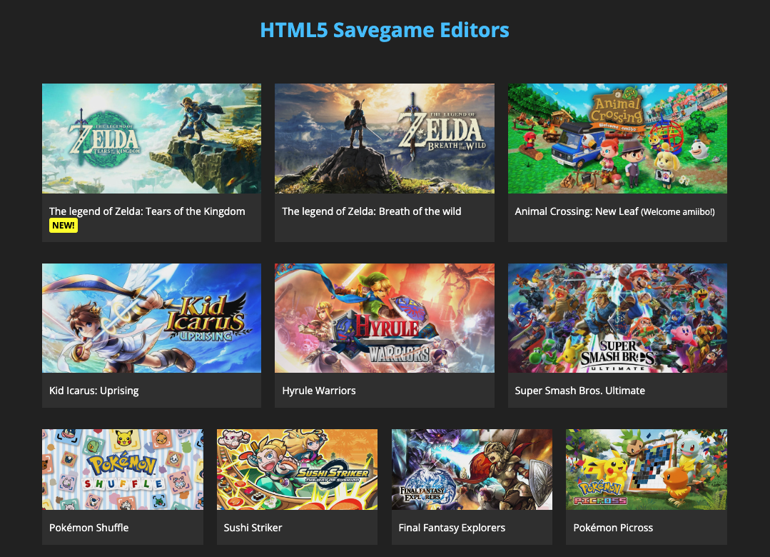Visit the 'Super Smash Bros. Ultimate' title link
Viewport: 770px width, 557px height.
[x=580, y=391]
